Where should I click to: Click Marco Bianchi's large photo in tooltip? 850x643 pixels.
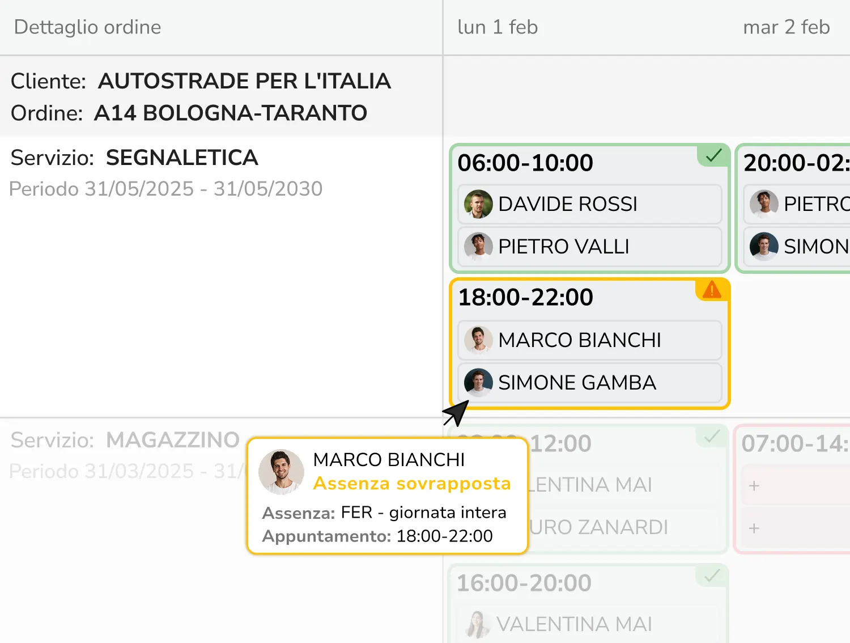[x=281, y=472]
